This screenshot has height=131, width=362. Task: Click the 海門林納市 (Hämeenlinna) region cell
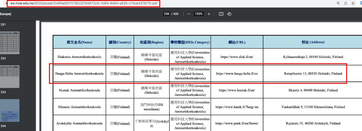click(x=152, y=107)
